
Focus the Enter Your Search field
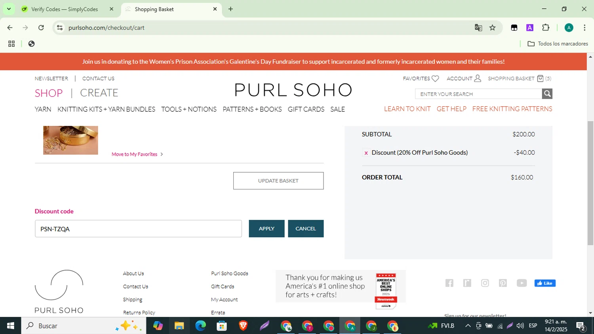pos(478,94)
